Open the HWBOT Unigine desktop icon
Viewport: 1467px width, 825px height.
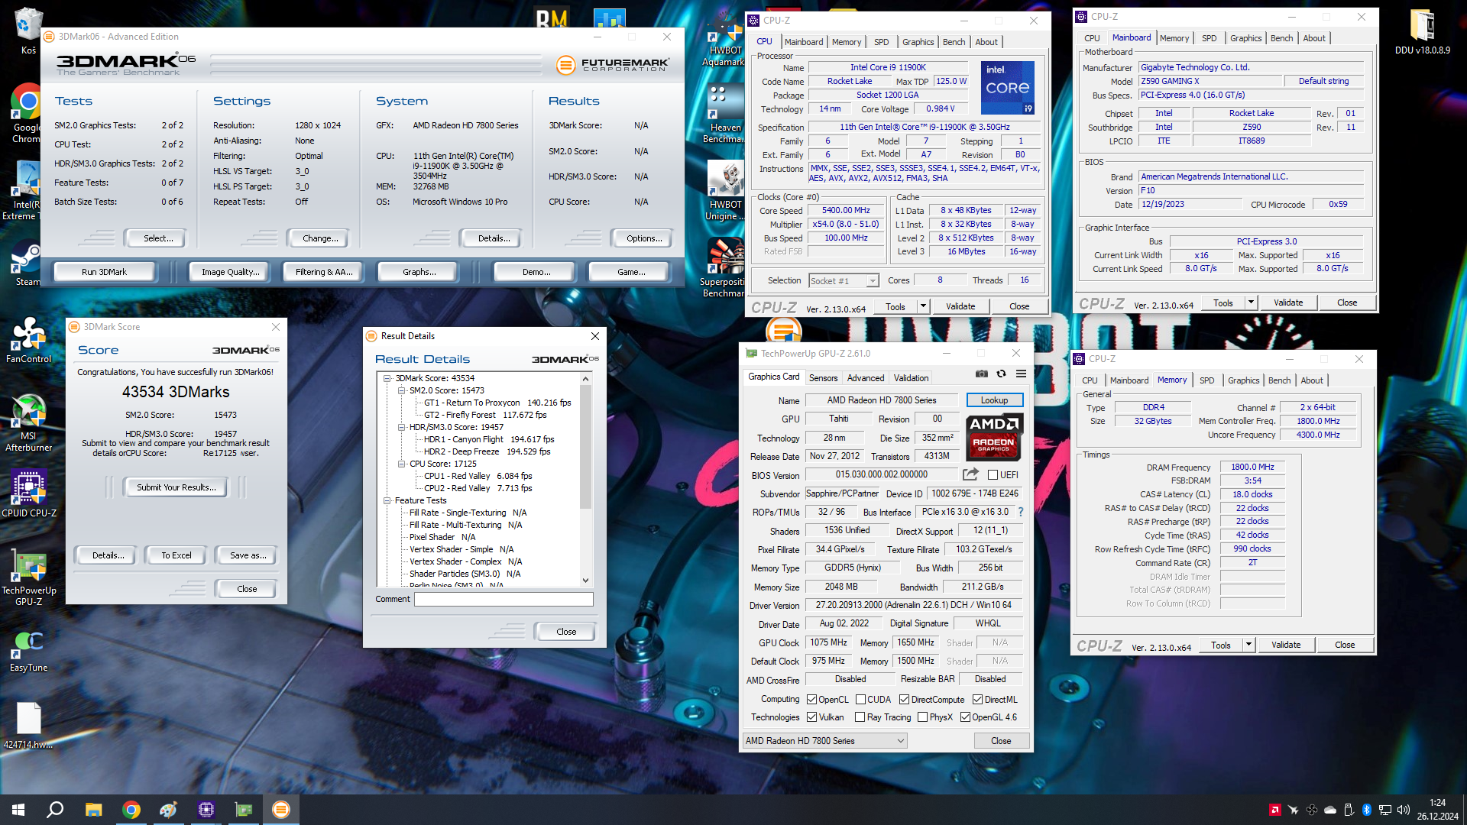[724, 191]
